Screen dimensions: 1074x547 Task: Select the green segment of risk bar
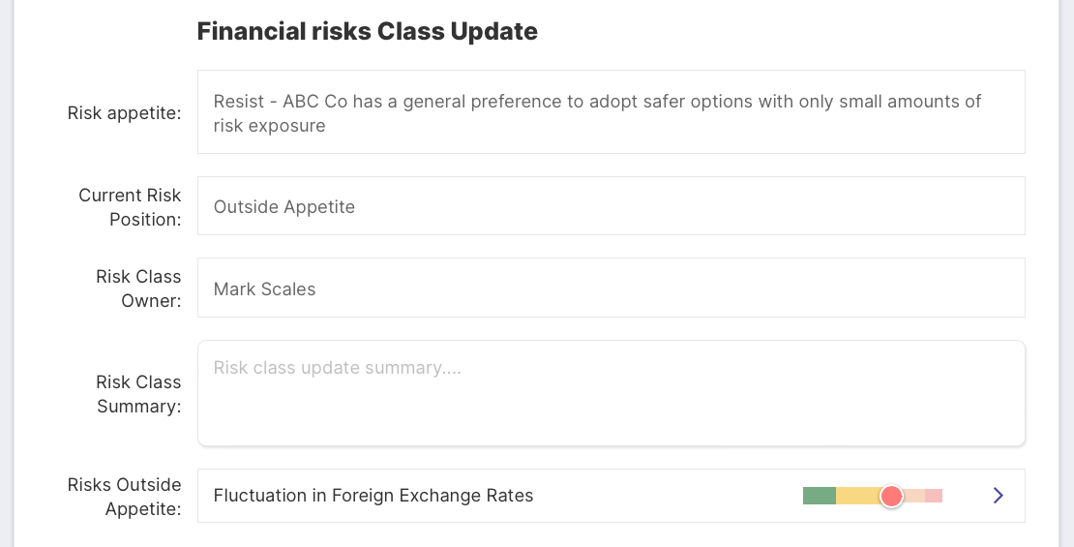(x=820, y=496)
